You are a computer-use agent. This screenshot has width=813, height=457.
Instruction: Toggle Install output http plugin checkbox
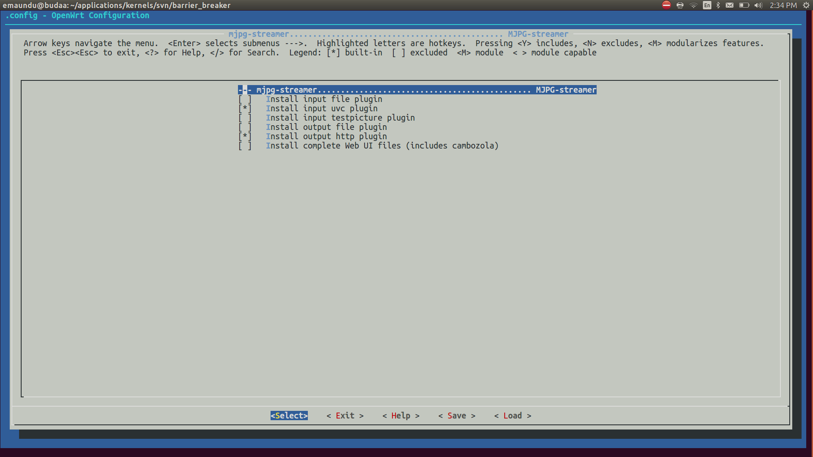[x=245, y=136]
